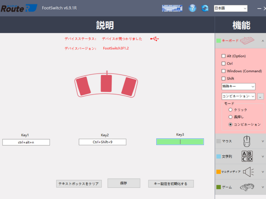
Task: Select the 長押し mode radio button
Action: coord(230,117)
